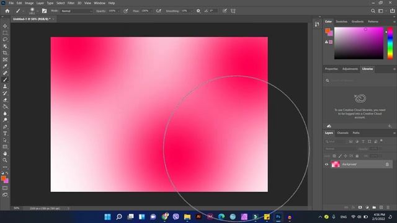
Task: Open the Edit Toolbar three-dots menu
Action: tap(5, 167)
